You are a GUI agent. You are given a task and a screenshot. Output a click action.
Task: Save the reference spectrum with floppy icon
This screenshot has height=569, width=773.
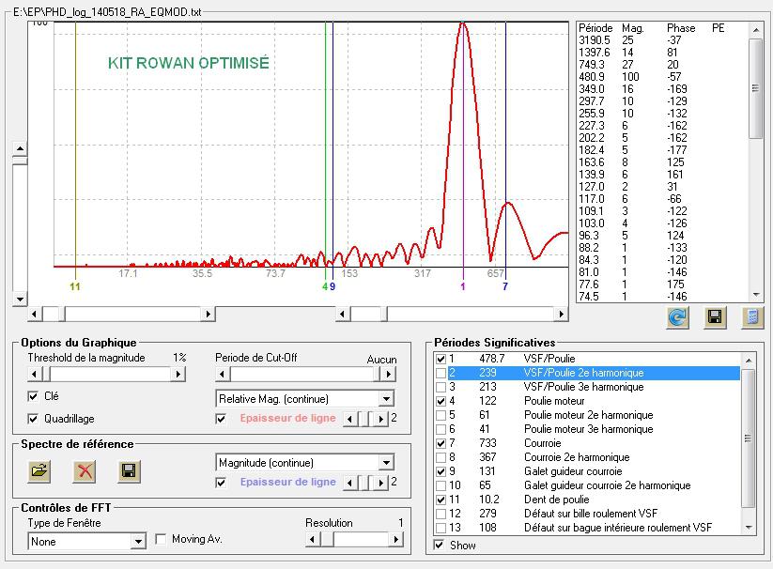click(129, 471)
